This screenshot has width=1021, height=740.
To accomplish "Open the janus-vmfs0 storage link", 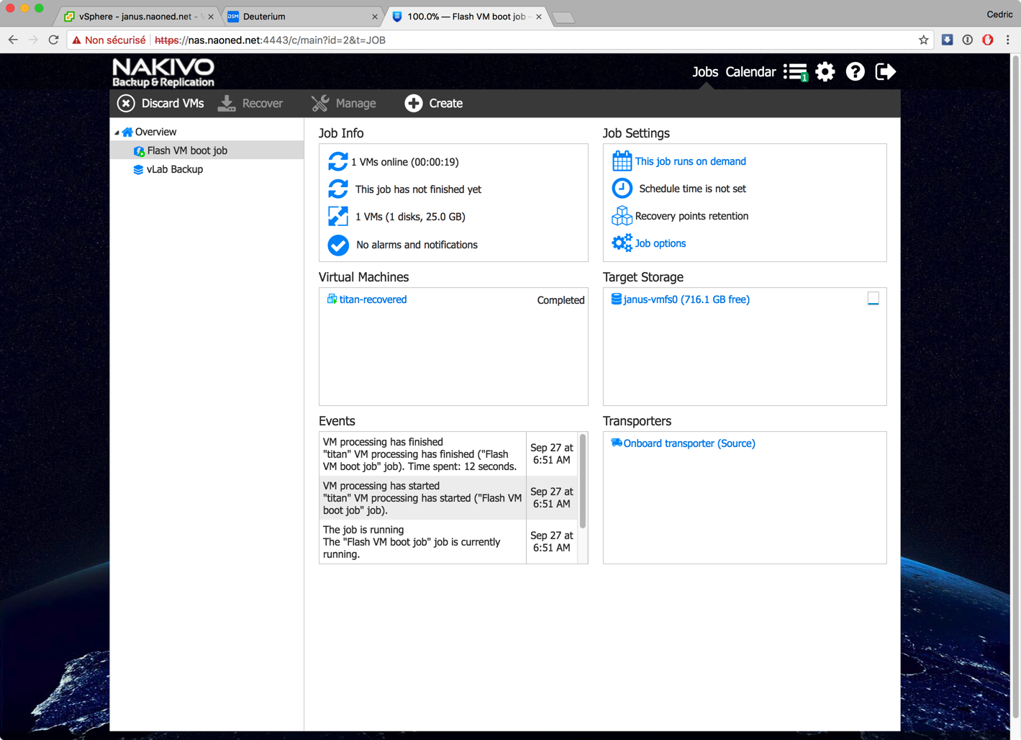I will (686, 299).
